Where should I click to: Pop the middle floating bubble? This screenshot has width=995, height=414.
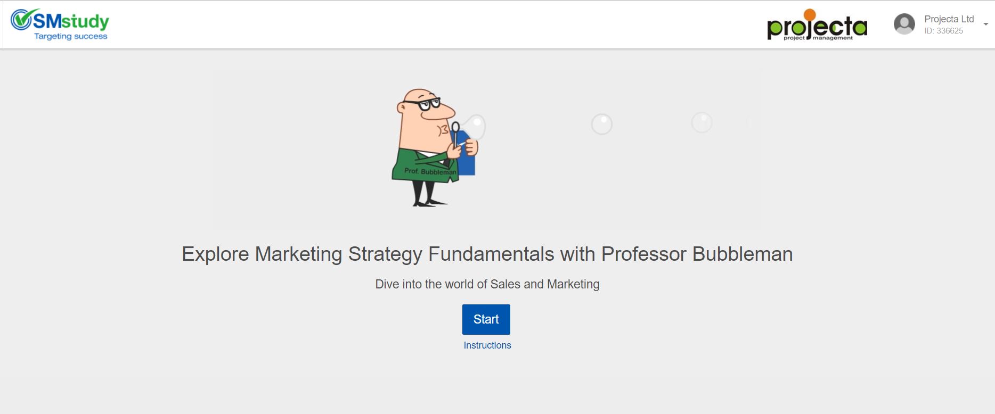pos(602,124)
